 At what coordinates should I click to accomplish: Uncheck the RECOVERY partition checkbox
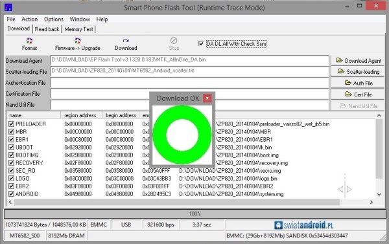[11, 162]
